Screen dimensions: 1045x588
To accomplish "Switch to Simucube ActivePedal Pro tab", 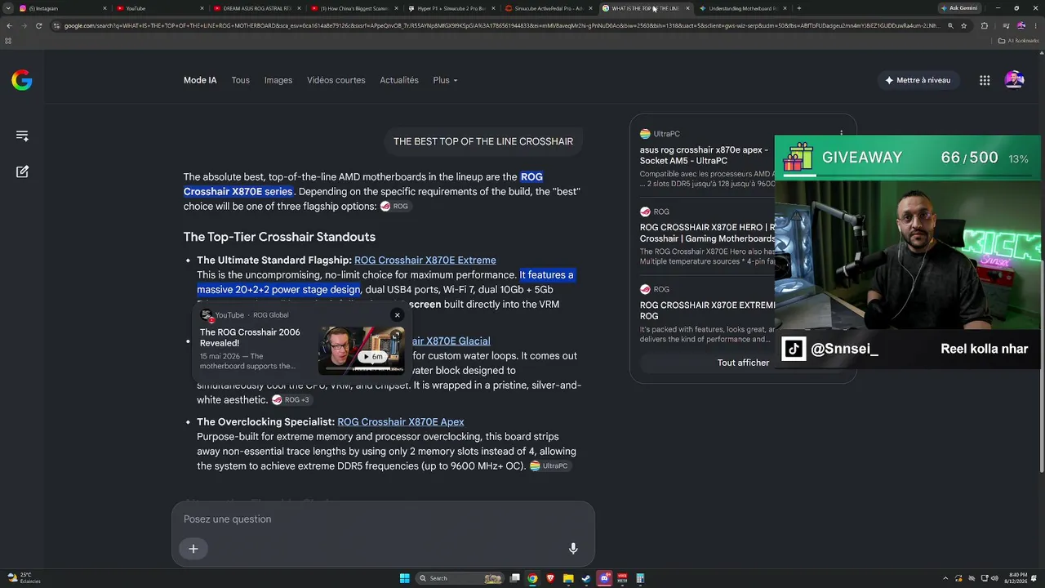I will (549, 8).
